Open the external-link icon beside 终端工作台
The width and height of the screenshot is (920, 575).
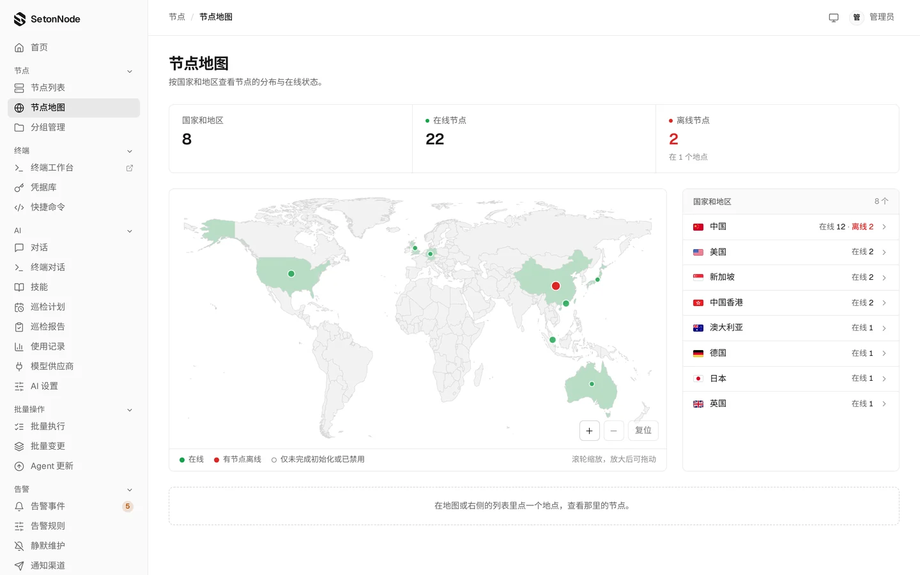pos(130,168)
